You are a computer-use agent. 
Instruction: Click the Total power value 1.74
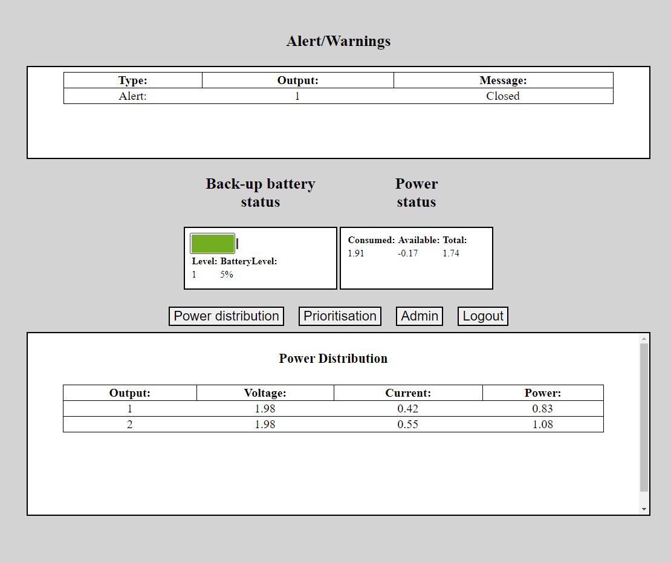(x=451, y=253)
